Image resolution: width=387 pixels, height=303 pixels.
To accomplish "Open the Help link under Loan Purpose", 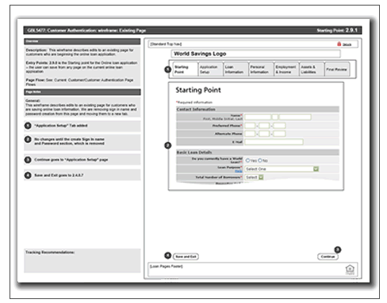I will click(239, 172).
